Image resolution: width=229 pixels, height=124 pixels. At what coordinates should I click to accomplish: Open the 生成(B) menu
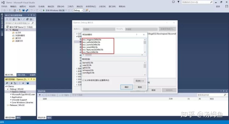point(41,6)
